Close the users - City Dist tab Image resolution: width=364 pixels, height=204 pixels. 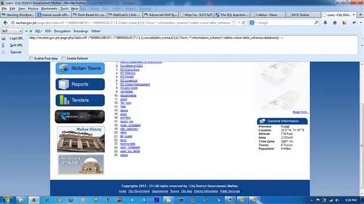point(354,15)
